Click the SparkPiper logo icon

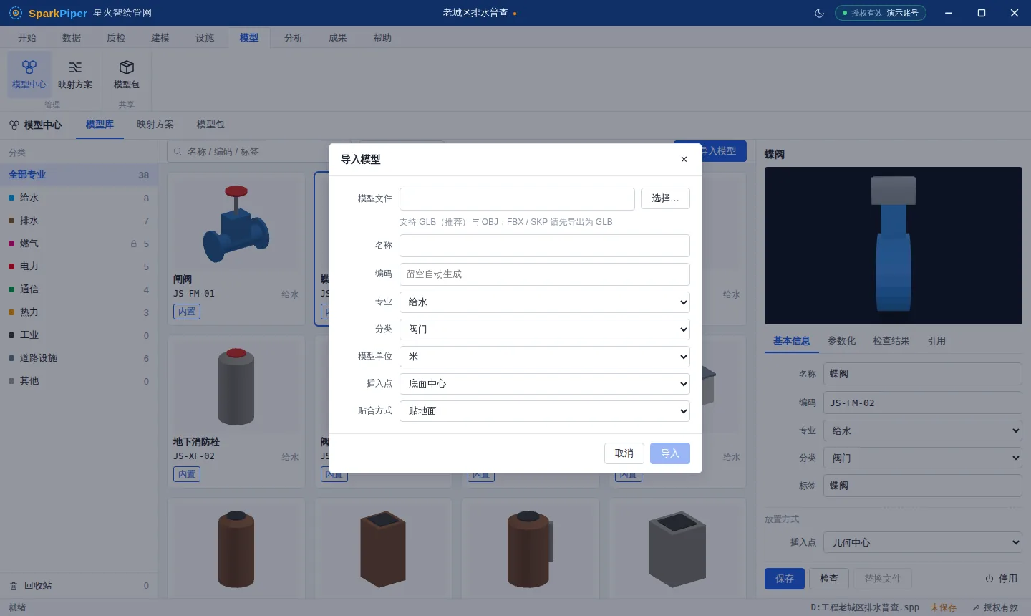point(16,13)
